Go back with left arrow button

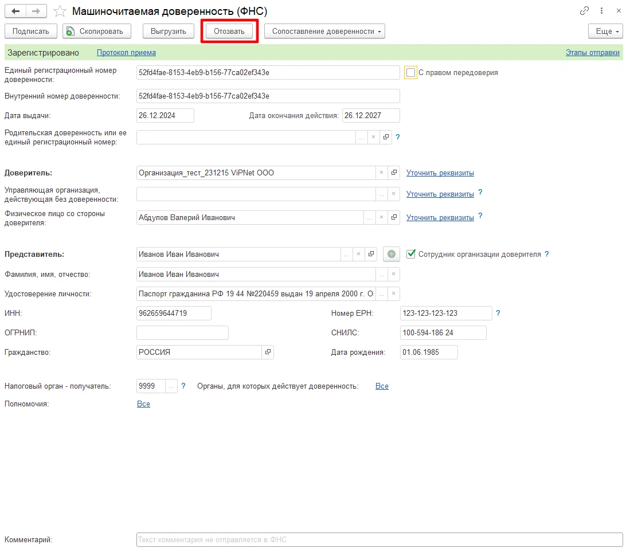click(15, 11)
